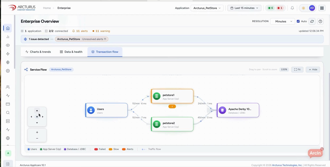This screenshot has height=167, width=330.
Task: Open Arcturus Technologies, Inc. footer link
Action: pos(287,165)
